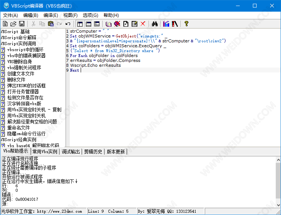The width and height of the screenshot is (281, 215).
Task: Open the 帮助(H) menu
Action: [111, 15]
